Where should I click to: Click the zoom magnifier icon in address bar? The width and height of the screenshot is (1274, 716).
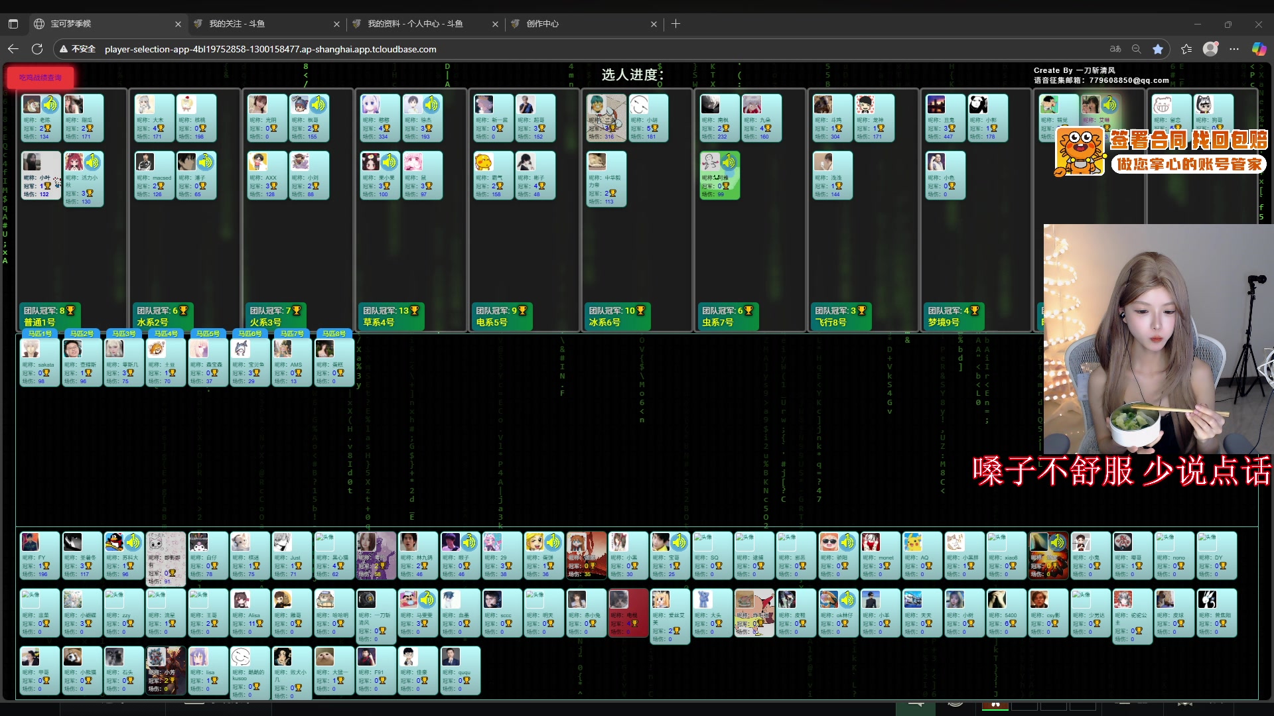coord(1137,49)
